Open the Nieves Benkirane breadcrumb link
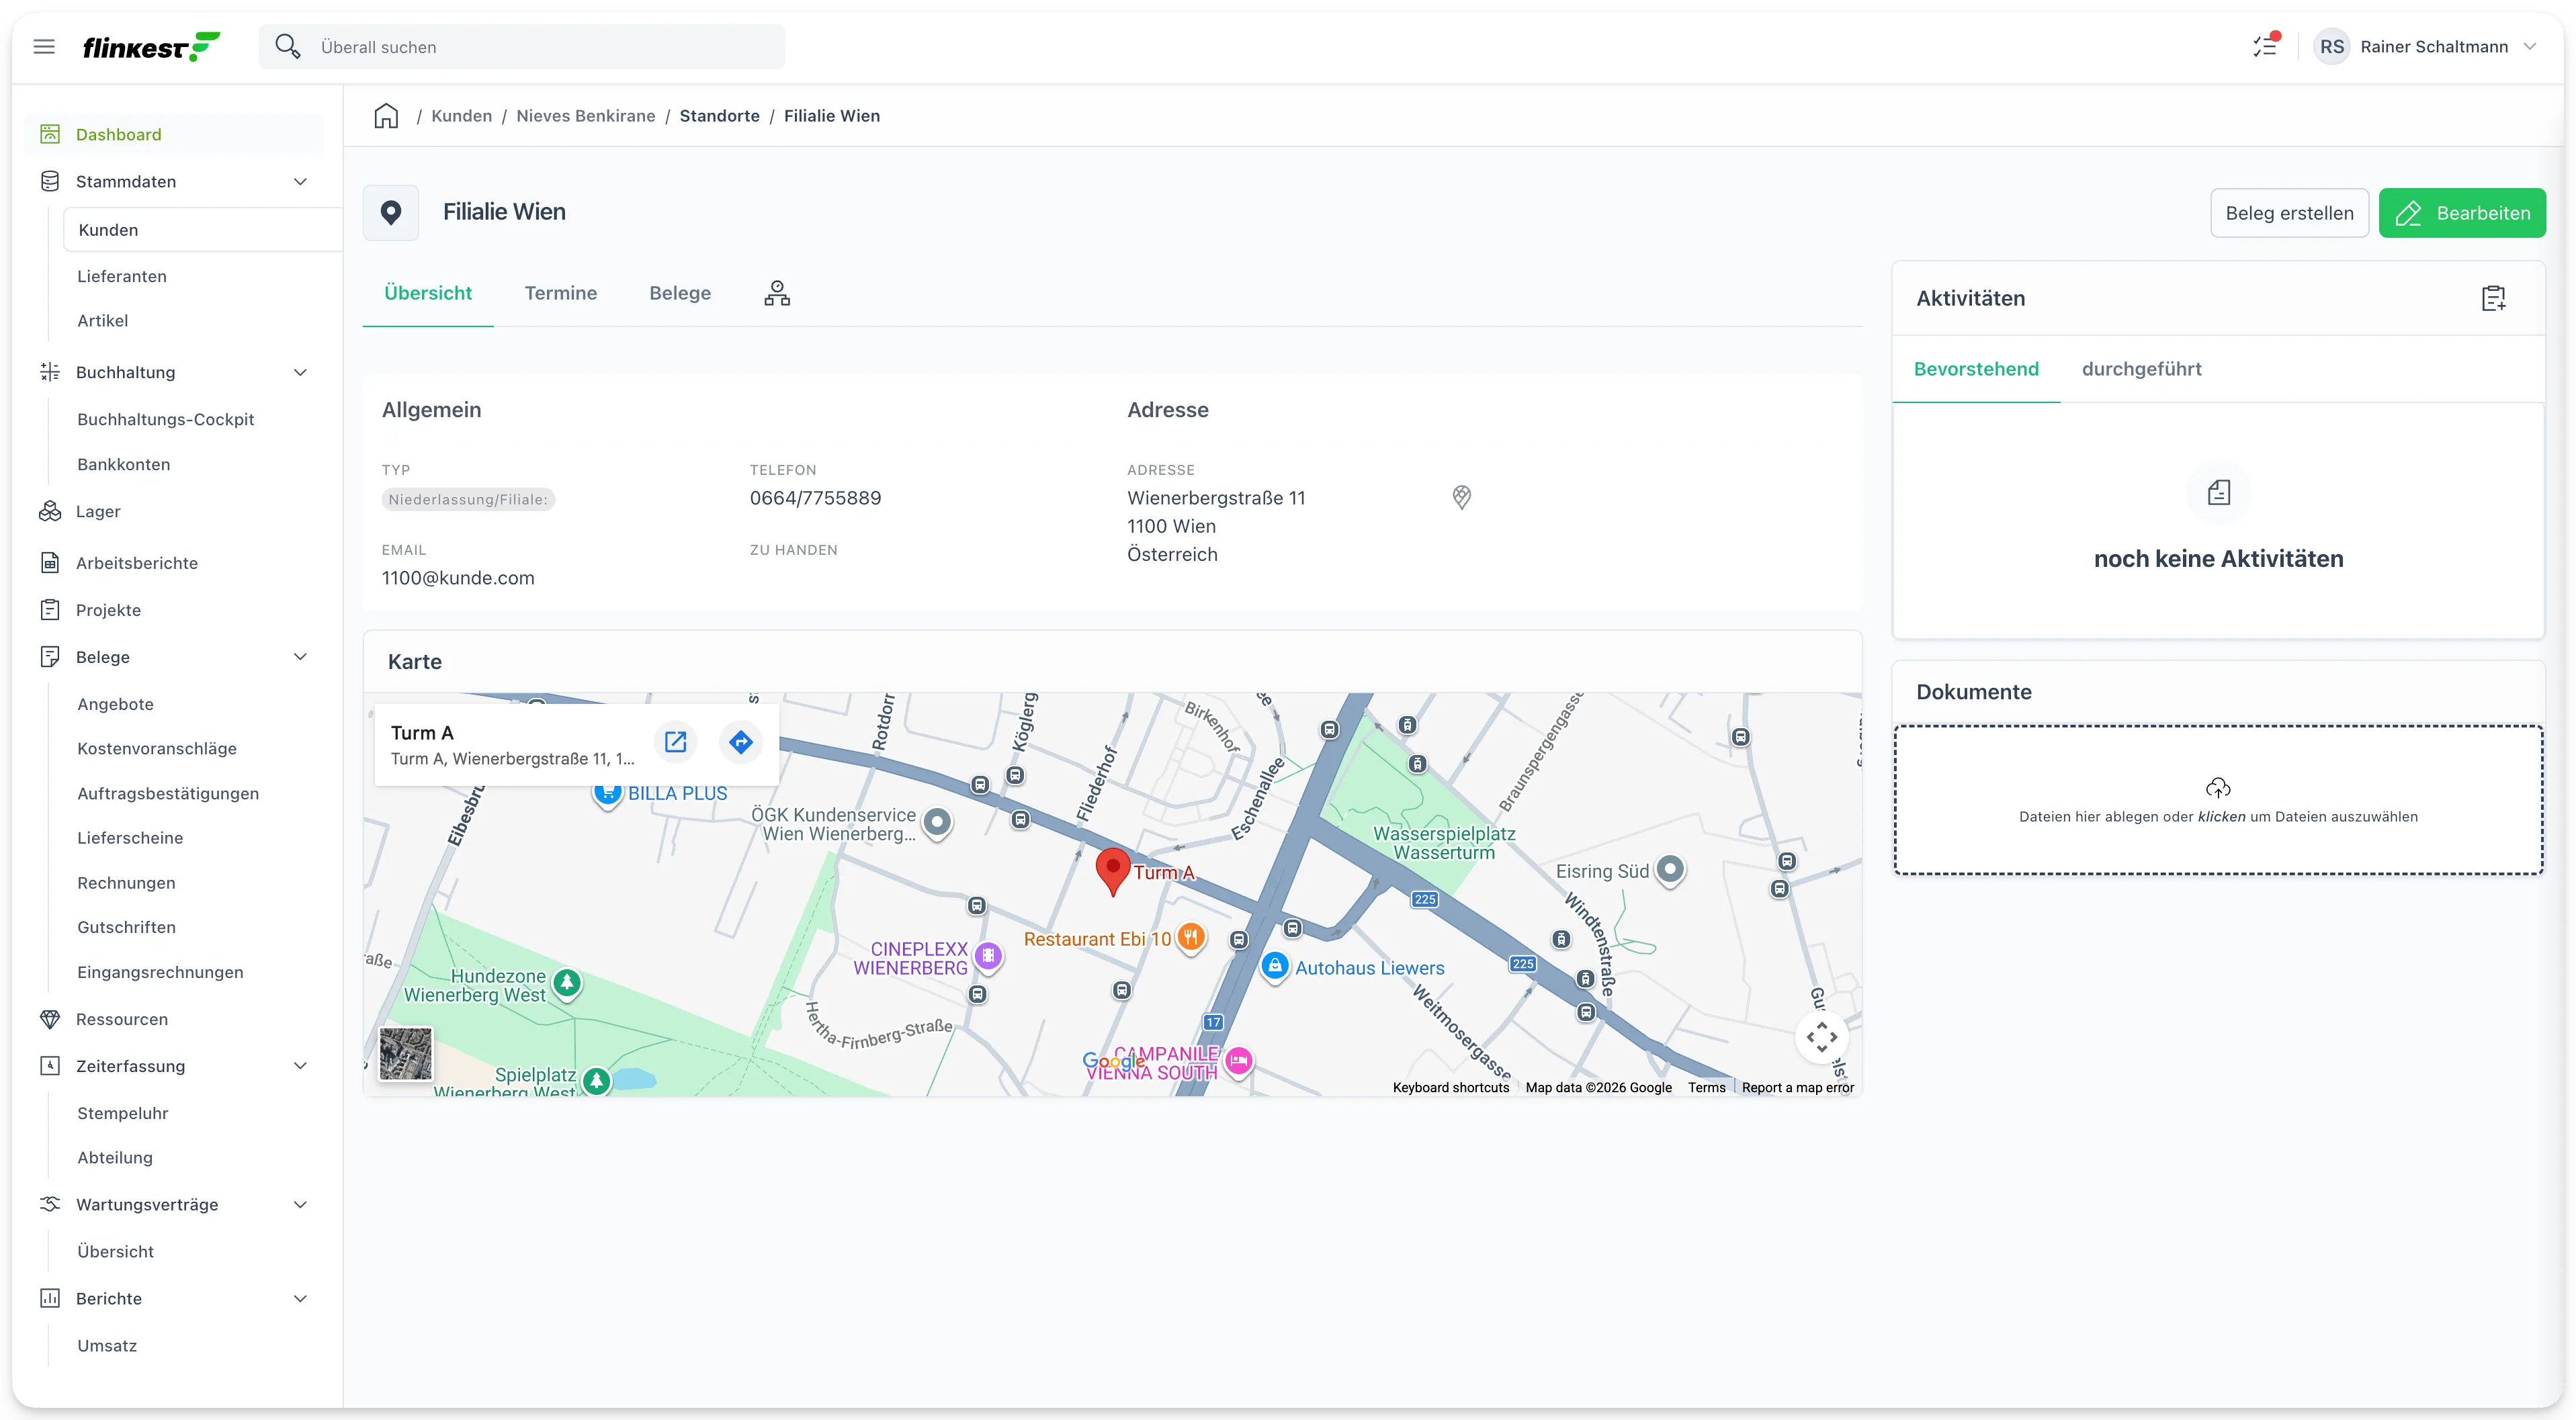The image size is (2576, 1420). coord(586,116)
